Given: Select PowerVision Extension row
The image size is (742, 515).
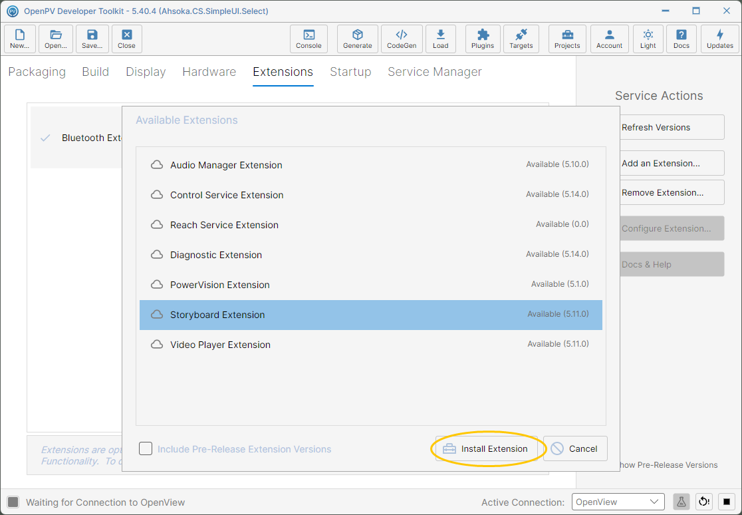Looking at the screenshot, I should tap(371, 285).
